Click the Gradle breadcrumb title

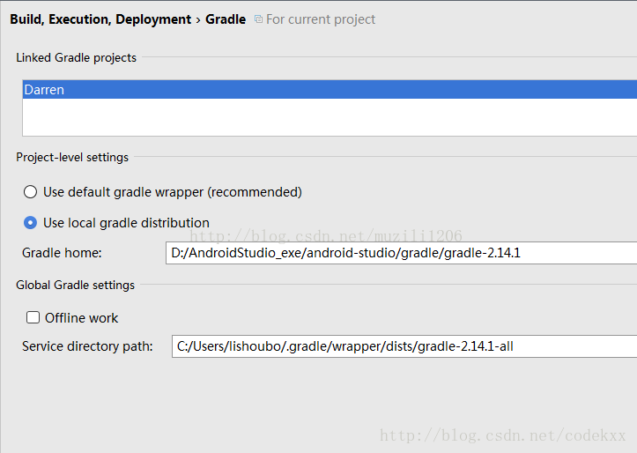[226, 19]
